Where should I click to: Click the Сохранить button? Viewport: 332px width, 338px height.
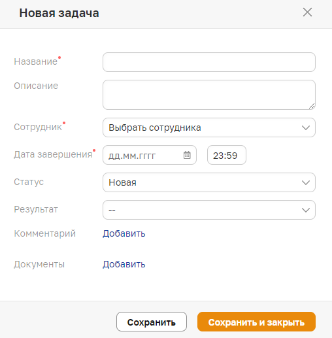click(152, 322)
